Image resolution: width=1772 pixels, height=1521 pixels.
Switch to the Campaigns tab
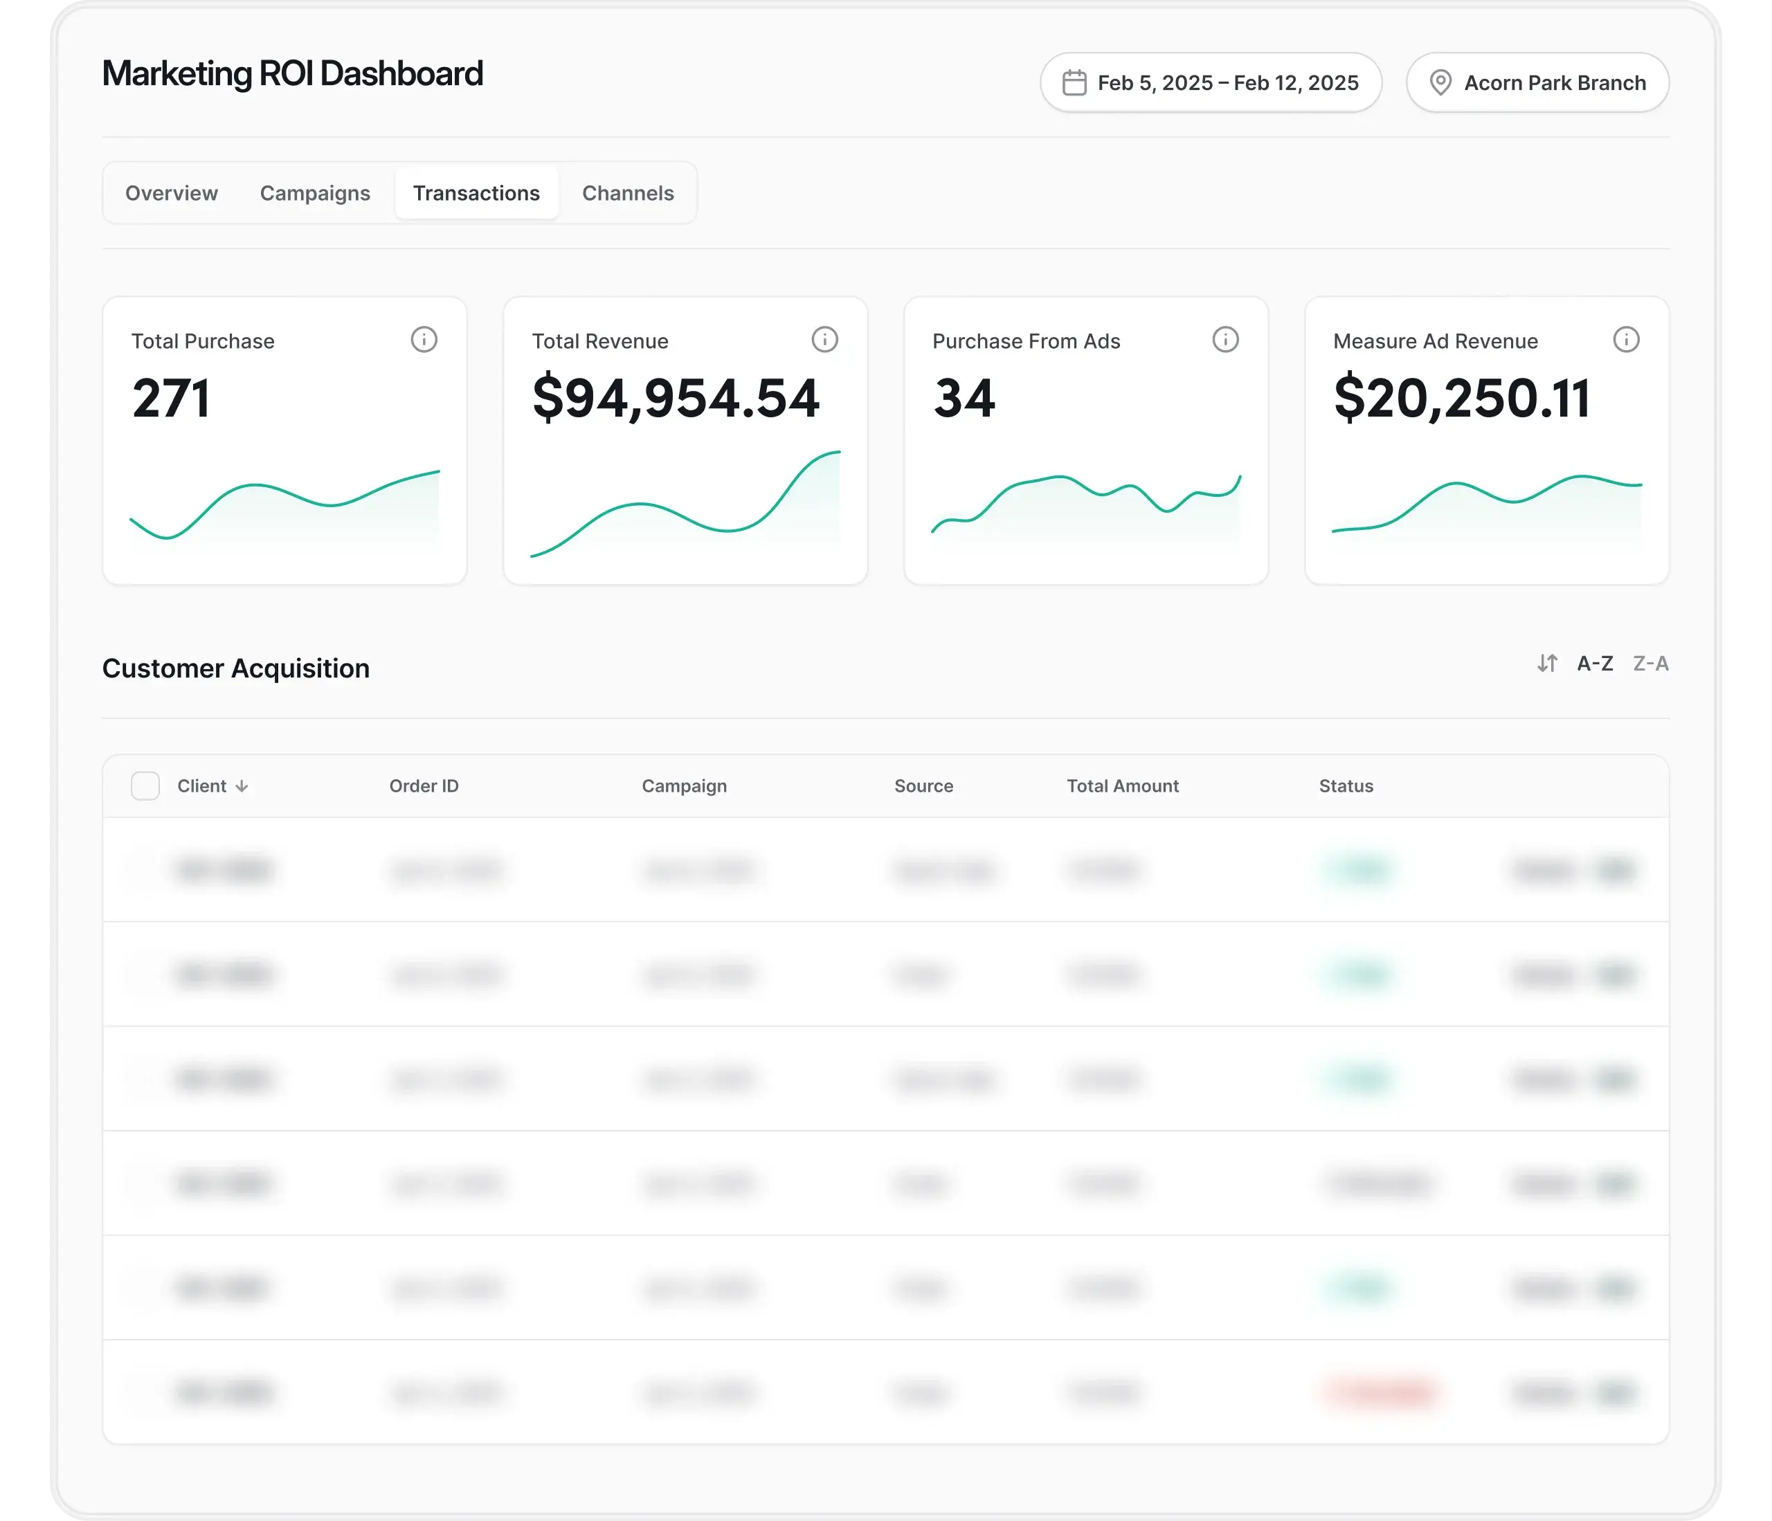pyautogui.click(x=315, y=193)
